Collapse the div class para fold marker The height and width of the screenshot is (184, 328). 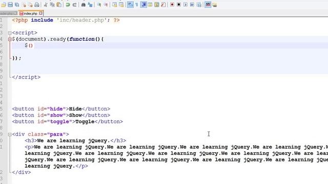[x=10, y=134]
